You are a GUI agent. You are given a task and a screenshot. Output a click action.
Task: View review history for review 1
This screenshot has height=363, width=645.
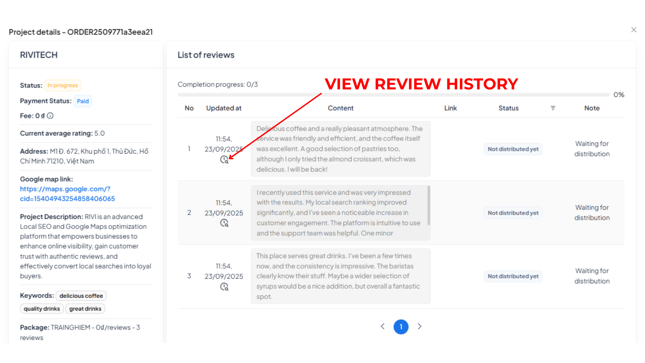[224, 160]
